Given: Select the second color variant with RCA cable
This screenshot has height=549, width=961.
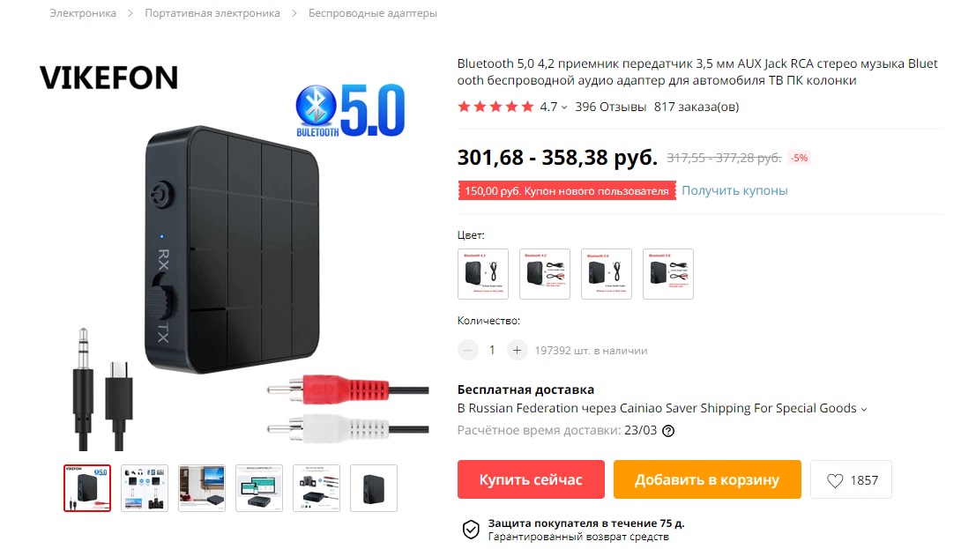Looking at the screenshot, I should 545,274.
